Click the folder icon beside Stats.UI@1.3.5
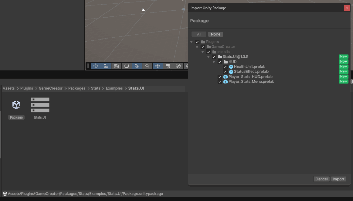Screen dimensions: 353x201 [220, 57]
